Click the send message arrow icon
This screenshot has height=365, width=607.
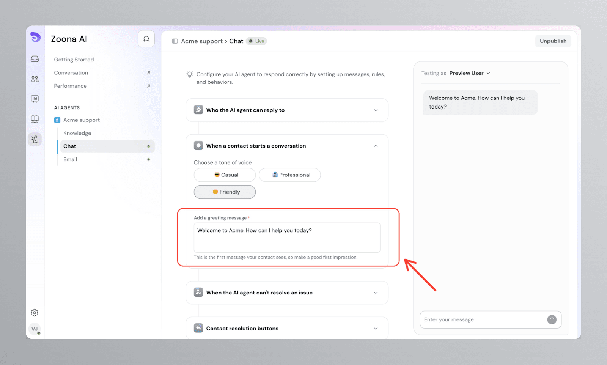pyautogui.click(x=552, y=319)
